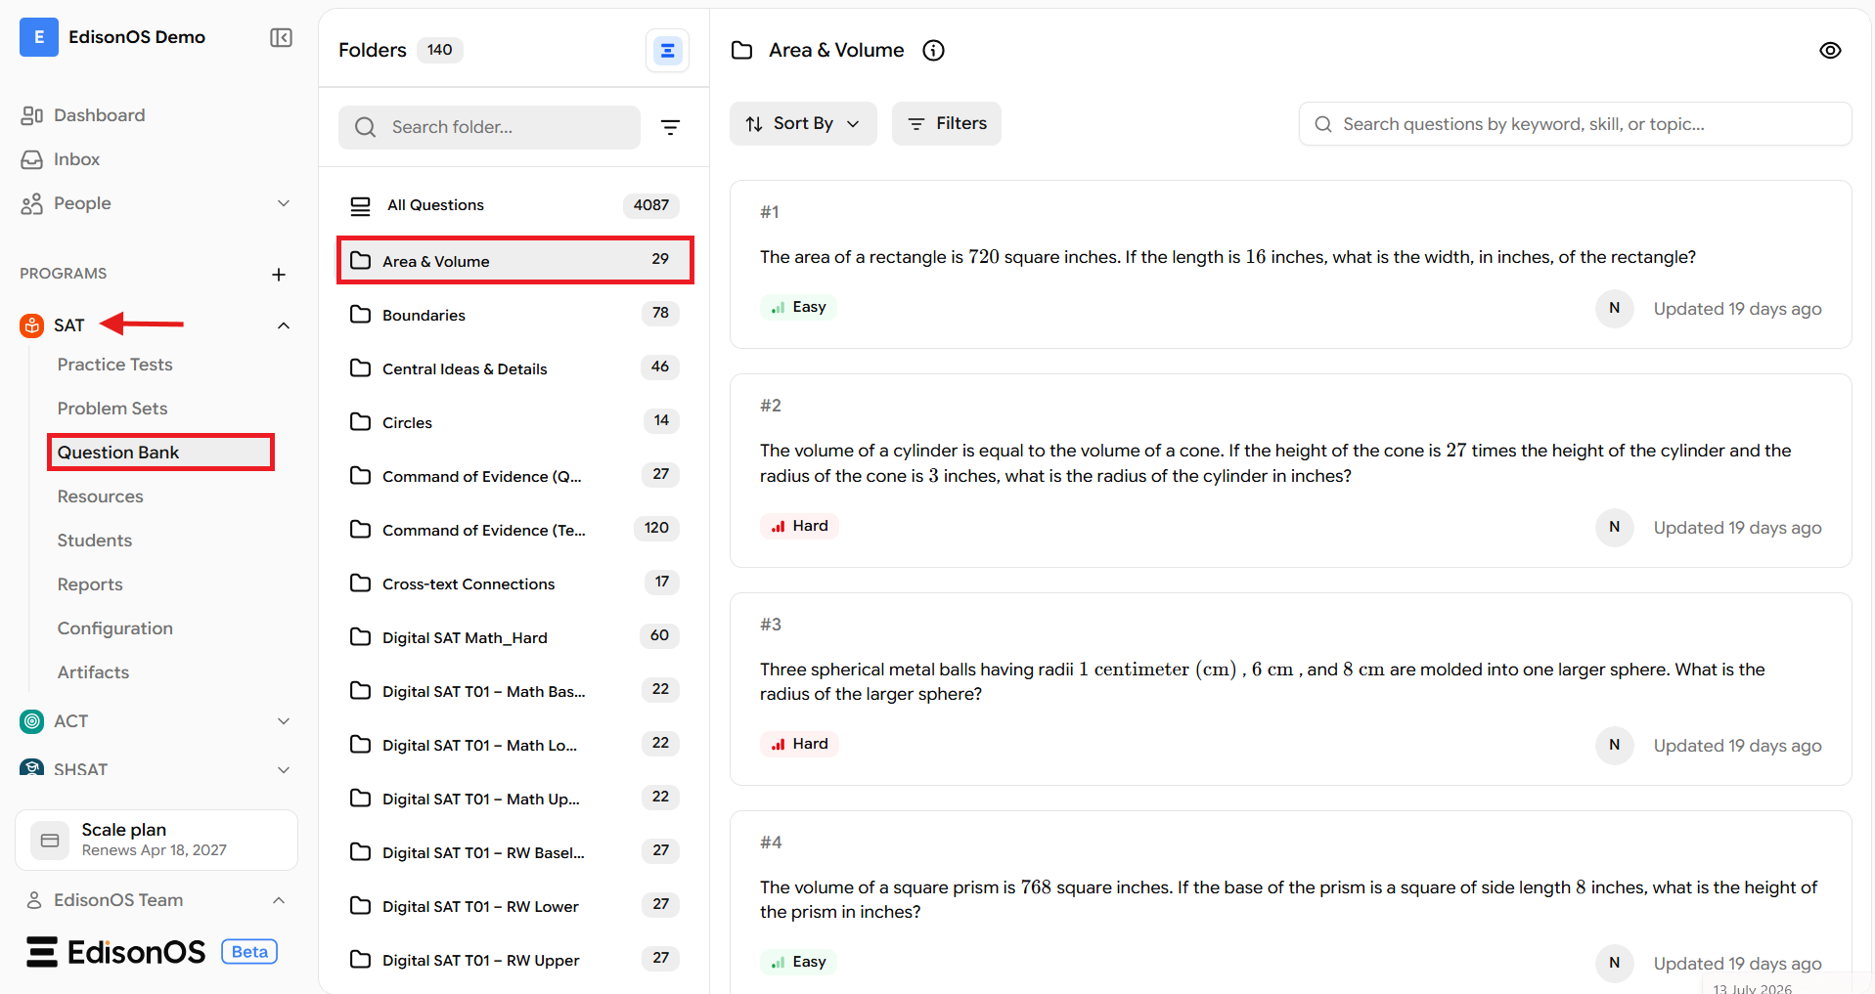Image resolution: width=1875 pixels, height=994 pixels.
Task: Click the N avatar on question #1
Action: [x=1615, y=308]
